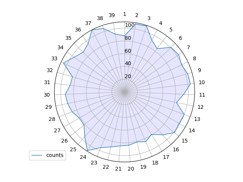Click angular axis label 24

pyautogui.click(x=83, y=157)
